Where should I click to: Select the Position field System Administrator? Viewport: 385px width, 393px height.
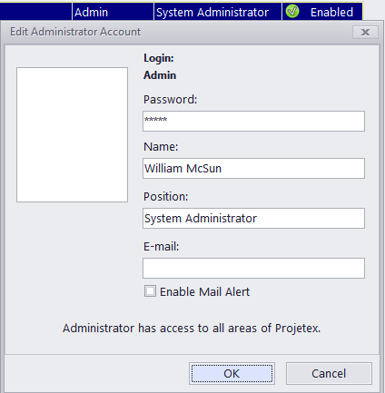point(253,218)
